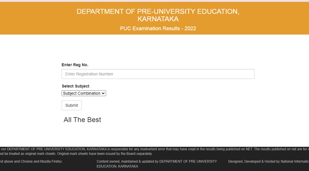The image size is (309, 171).
Task: Click the word KARNATAKA in the header
Action: pyautogui.click(x=158, y=19)
